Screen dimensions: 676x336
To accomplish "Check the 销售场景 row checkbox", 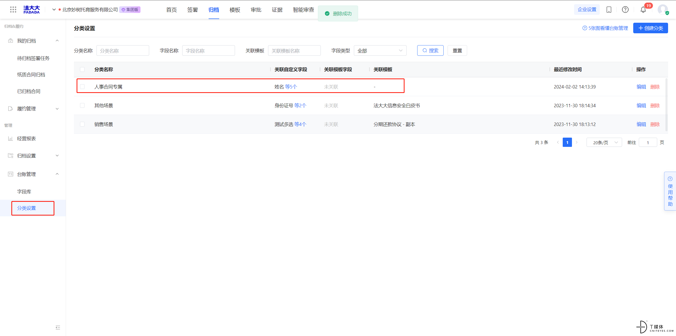I will 82,124.
